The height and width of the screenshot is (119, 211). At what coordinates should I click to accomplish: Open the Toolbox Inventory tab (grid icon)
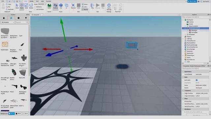tap(11, 18)
